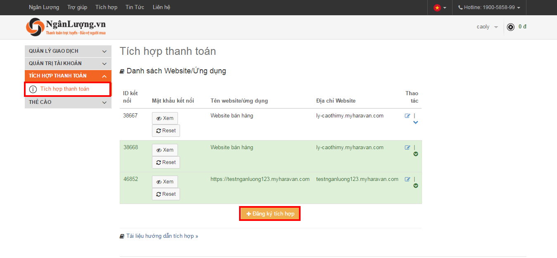The width and height of the screenshot is (557, 258).
Task: Click the wallet balance coin icon
Action: coord(511,27)
